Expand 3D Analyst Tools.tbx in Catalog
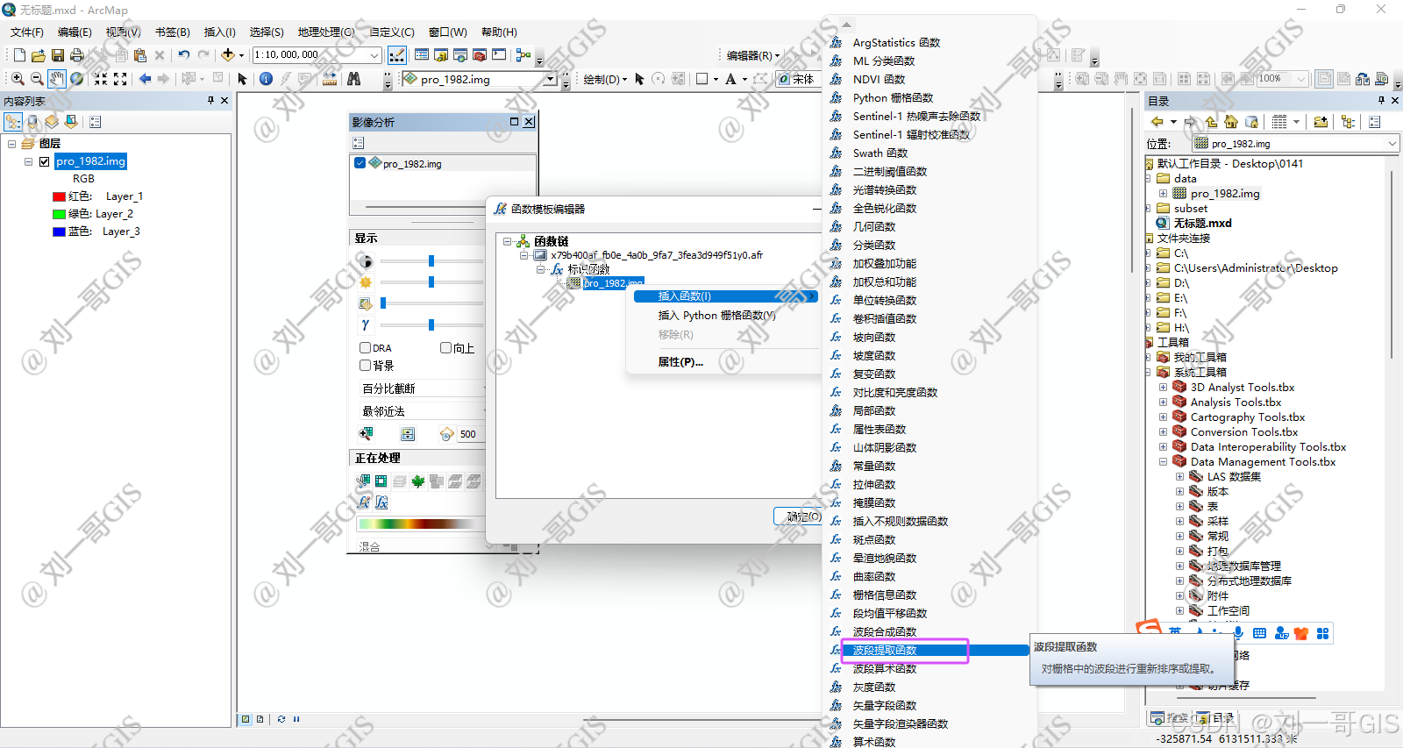The image size is (1403, 748). (x=1163, y=388)
